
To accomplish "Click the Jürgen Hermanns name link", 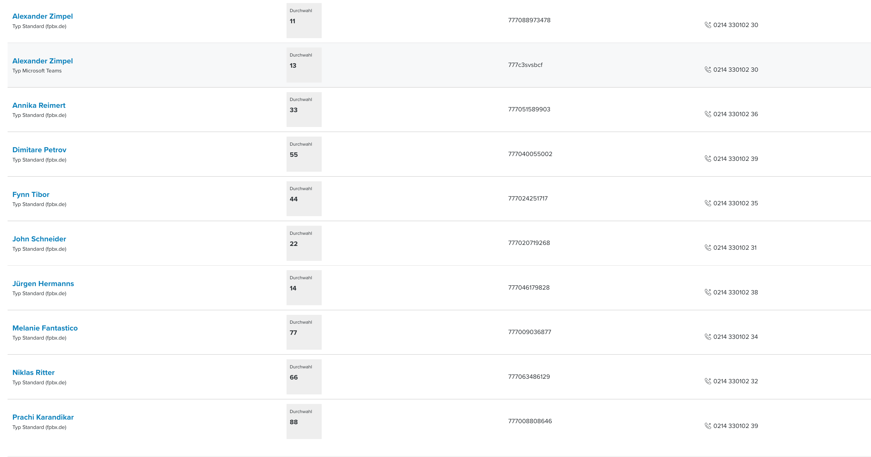I will pos(43,284).
